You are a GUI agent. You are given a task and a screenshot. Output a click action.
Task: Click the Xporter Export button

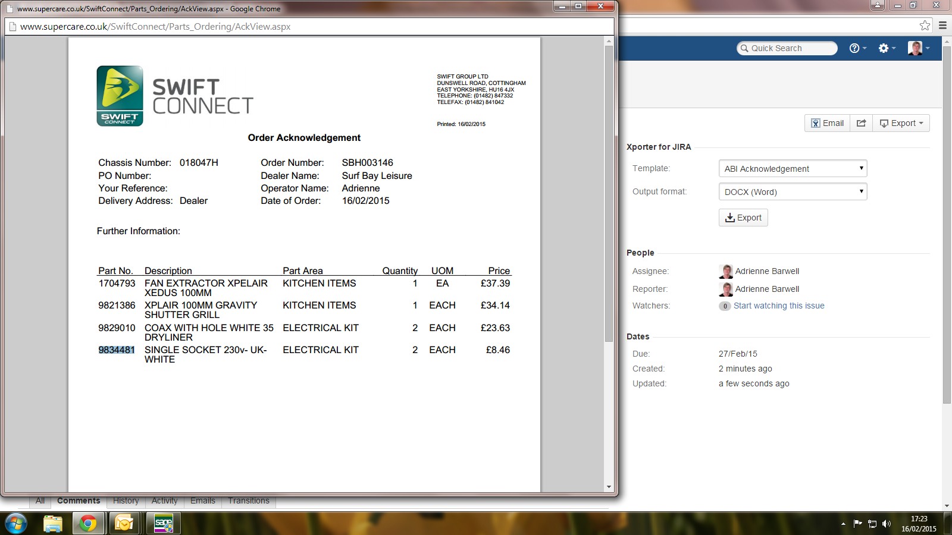(x=743, y=218)
